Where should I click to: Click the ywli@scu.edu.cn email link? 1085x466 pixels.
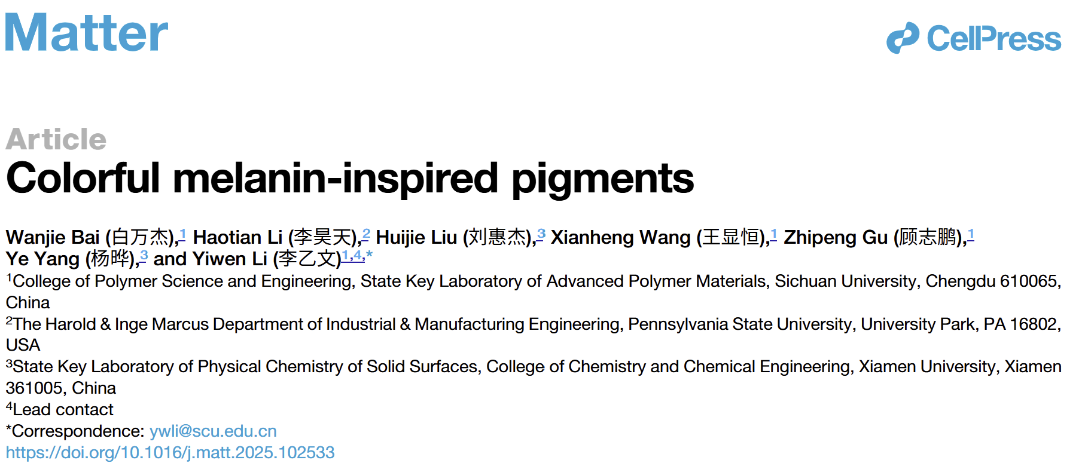(213, 431)
